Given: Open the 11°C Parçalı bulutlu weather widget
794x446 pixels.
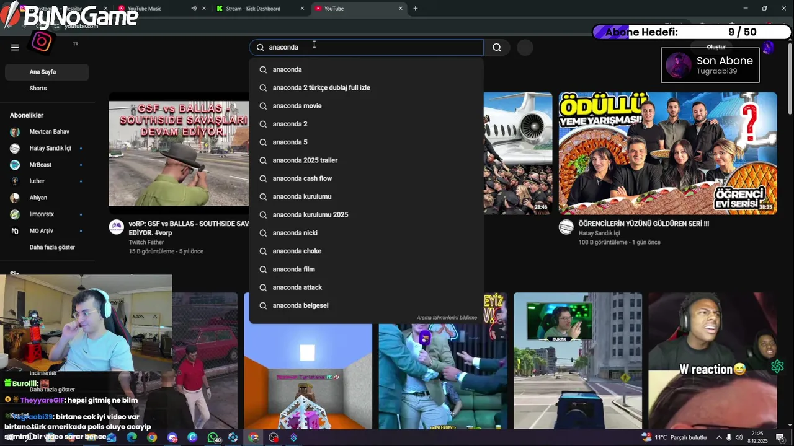Looking at the screenshot, I should click(674, 437).
